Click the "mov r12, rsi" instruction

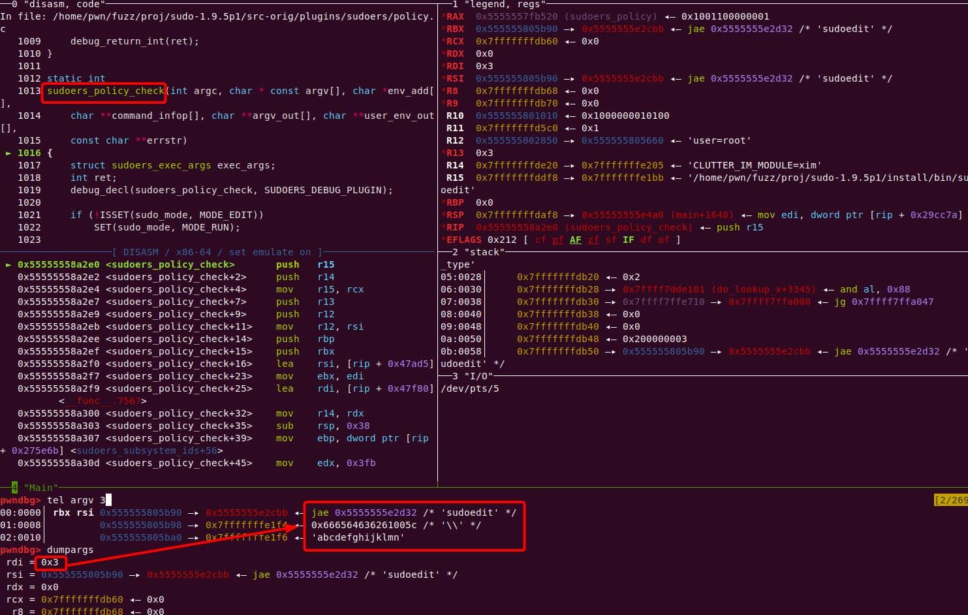coord(320,326)
